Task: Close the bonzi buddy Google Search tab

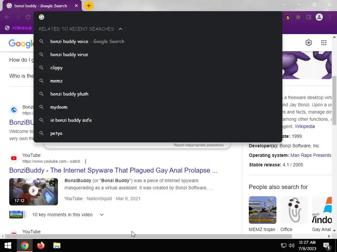Action: pyautogui.click(x=76, y=6)
